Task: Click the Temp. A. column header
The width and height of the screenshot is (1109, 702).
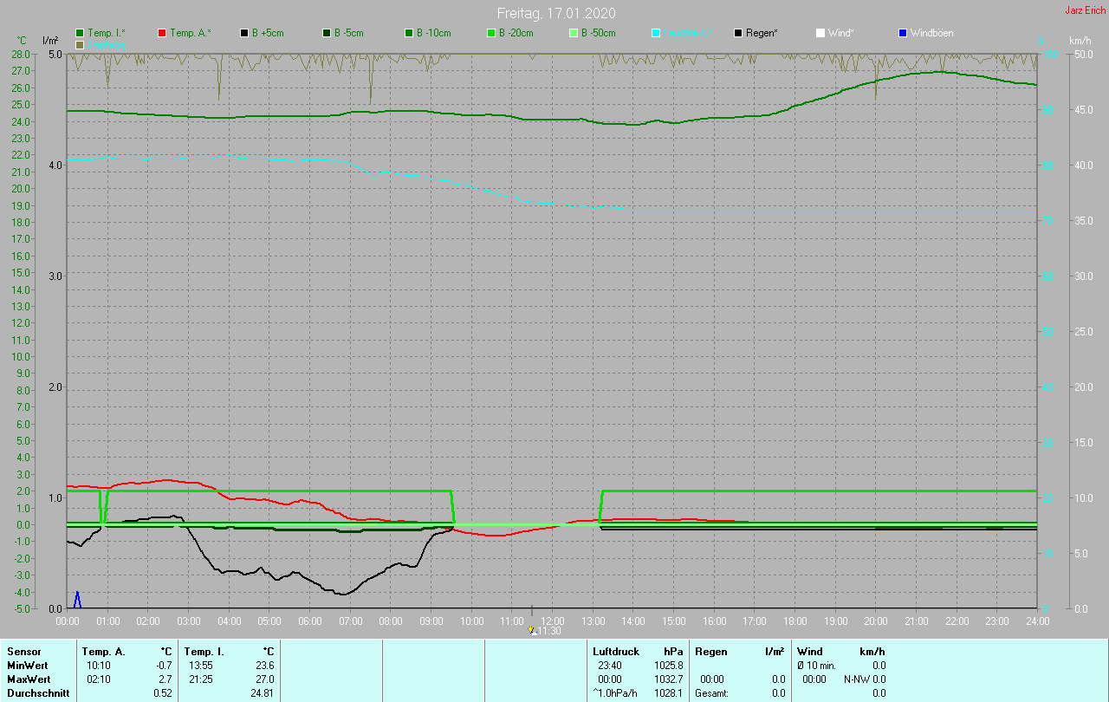Action: pos(103,651)
